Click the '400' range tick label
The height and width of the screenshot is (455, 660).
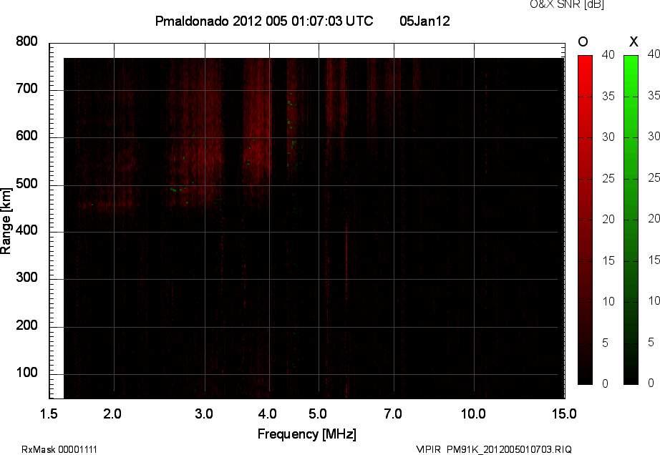(x=26, y=230)
